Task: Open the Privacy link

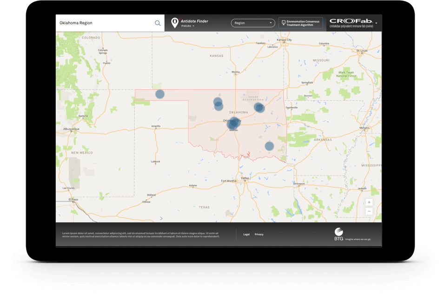Action: click(259, 234)
